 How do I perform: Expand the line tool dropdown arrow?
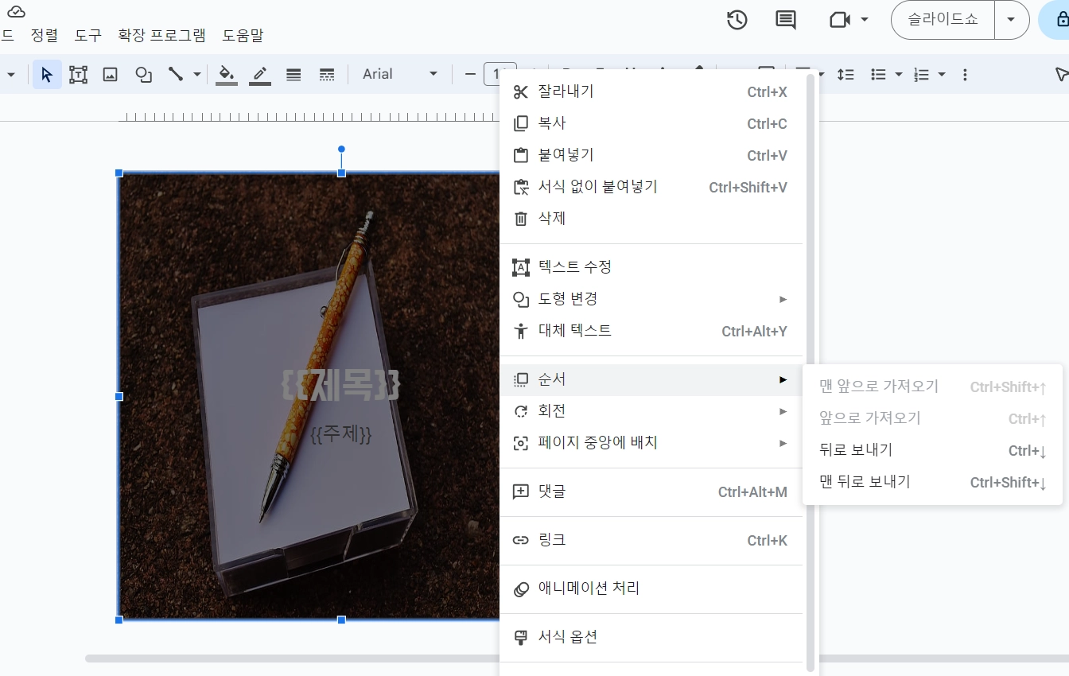(196, 75)
